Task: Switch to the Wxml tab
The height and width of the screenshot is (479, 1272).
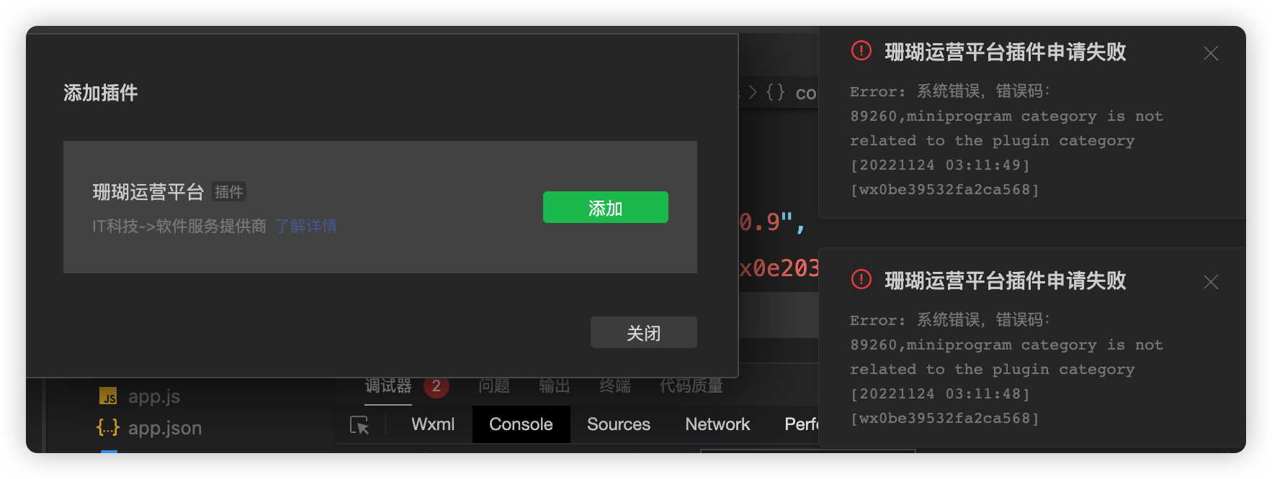Action: click(x=433, y=424)
